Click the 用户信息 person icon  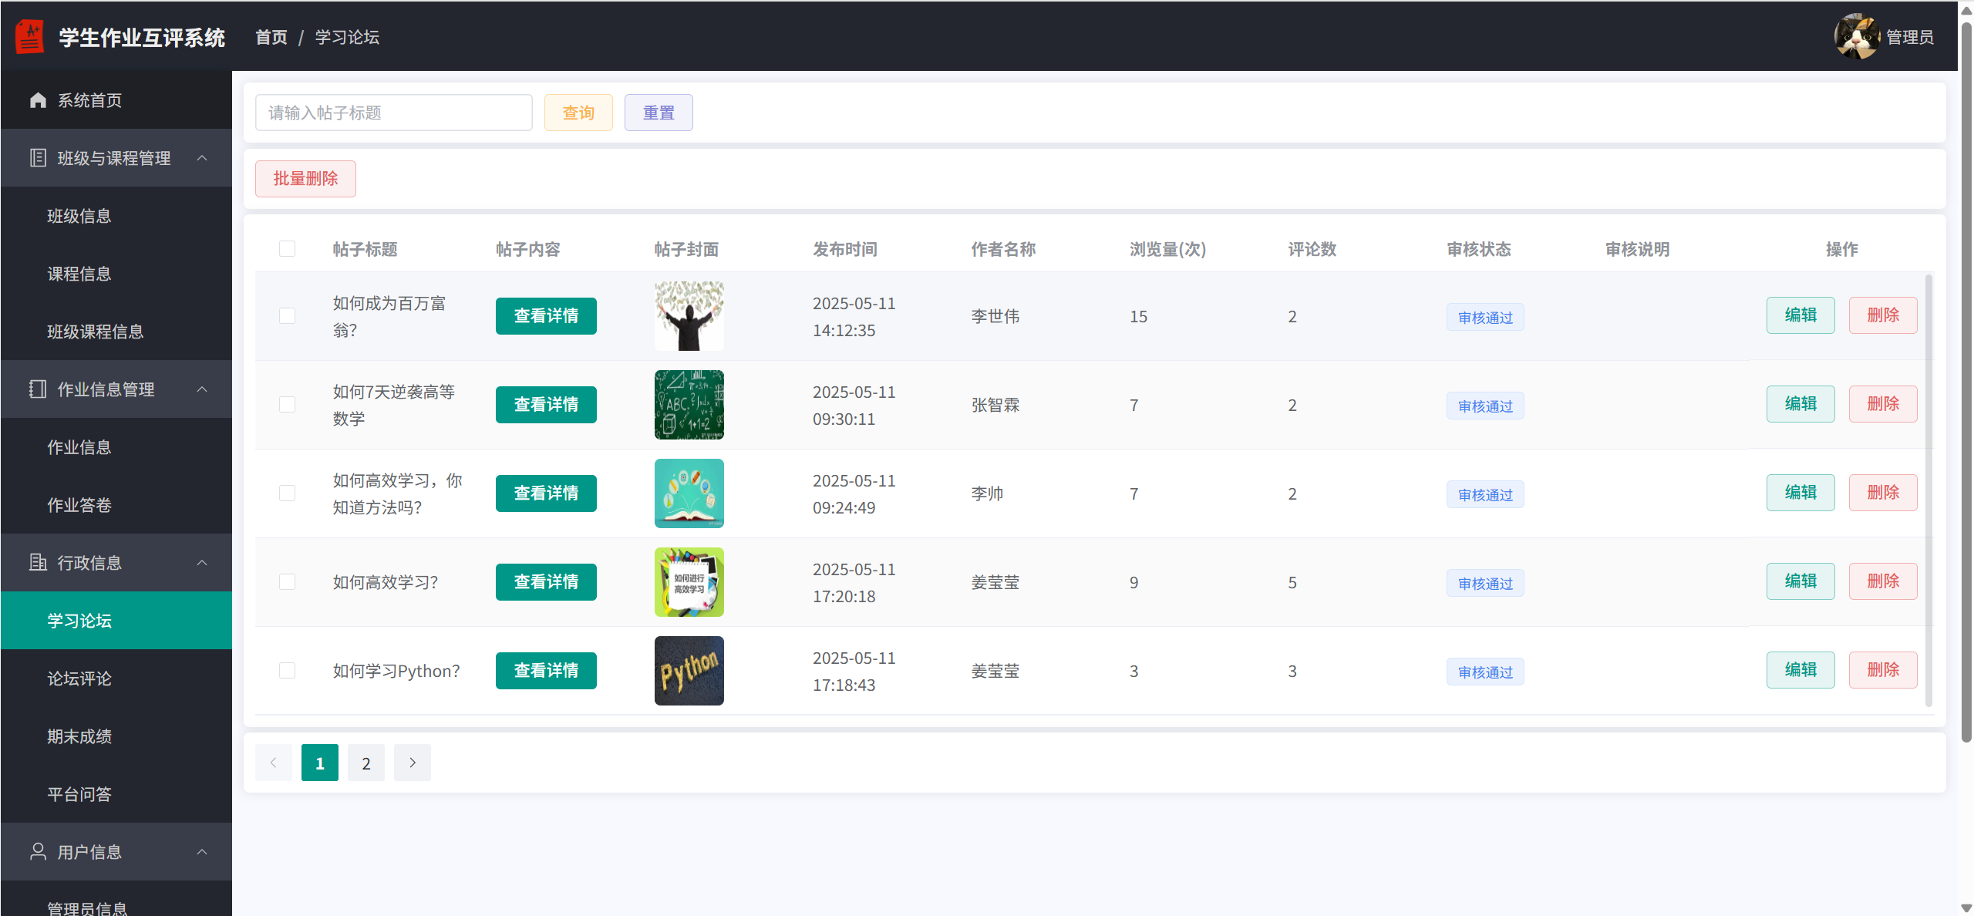point(38,851)
